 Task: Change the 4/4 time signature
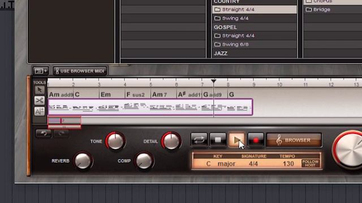pos(253,164)
